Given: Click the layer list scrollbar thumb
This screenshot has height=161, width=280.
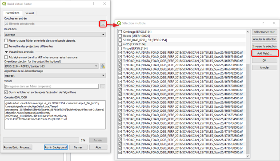Looking at the screenshot, I should point(248,109).
